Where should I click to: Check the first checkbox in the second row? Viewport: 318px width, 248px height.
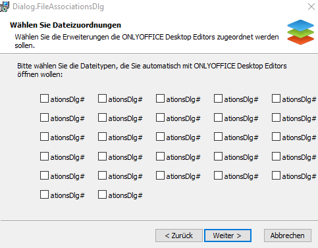click(x=44, y=118)
